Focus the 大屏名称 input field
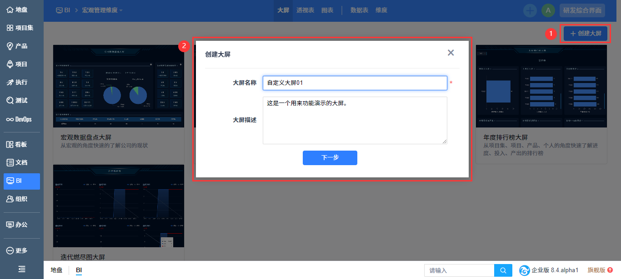This screenshot has width=621, height=279. (x=355, y=83)
